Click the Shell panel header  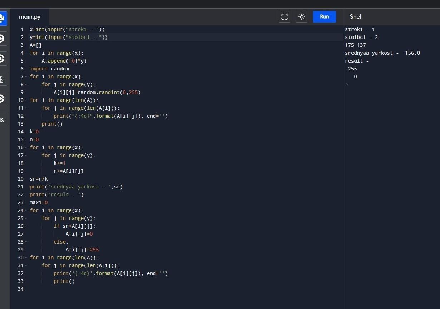(x=356, y=16)
